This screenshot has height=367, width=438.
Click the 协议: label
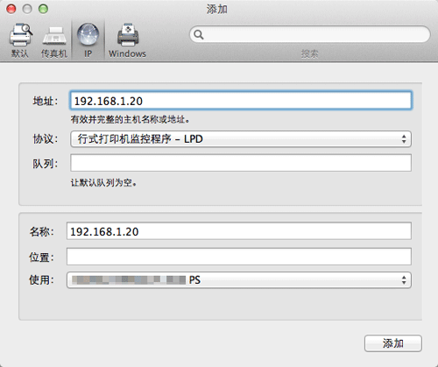coord(46,139)
